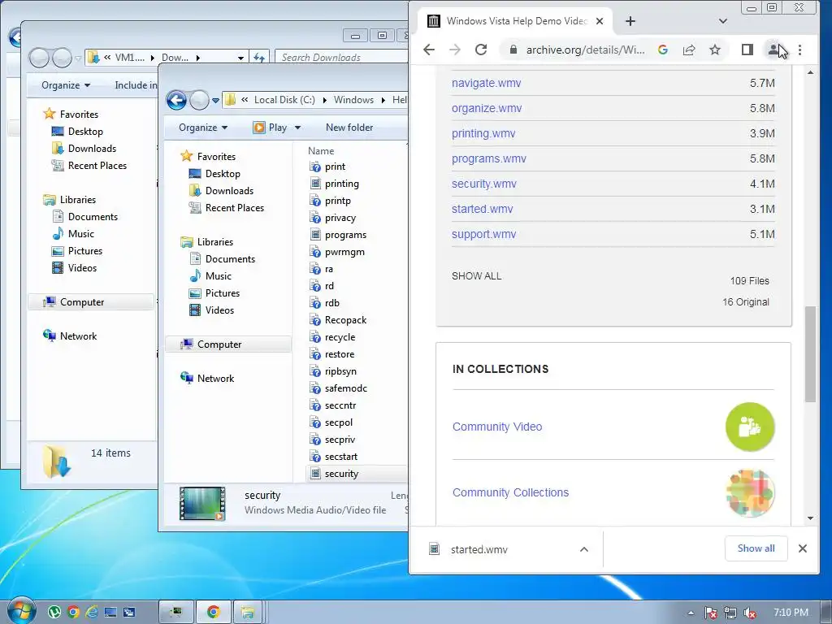Click Windows in the front explorer breadcrumb
Image resolution: width=832 pixels, height=624 pixels.
(353, 100)
